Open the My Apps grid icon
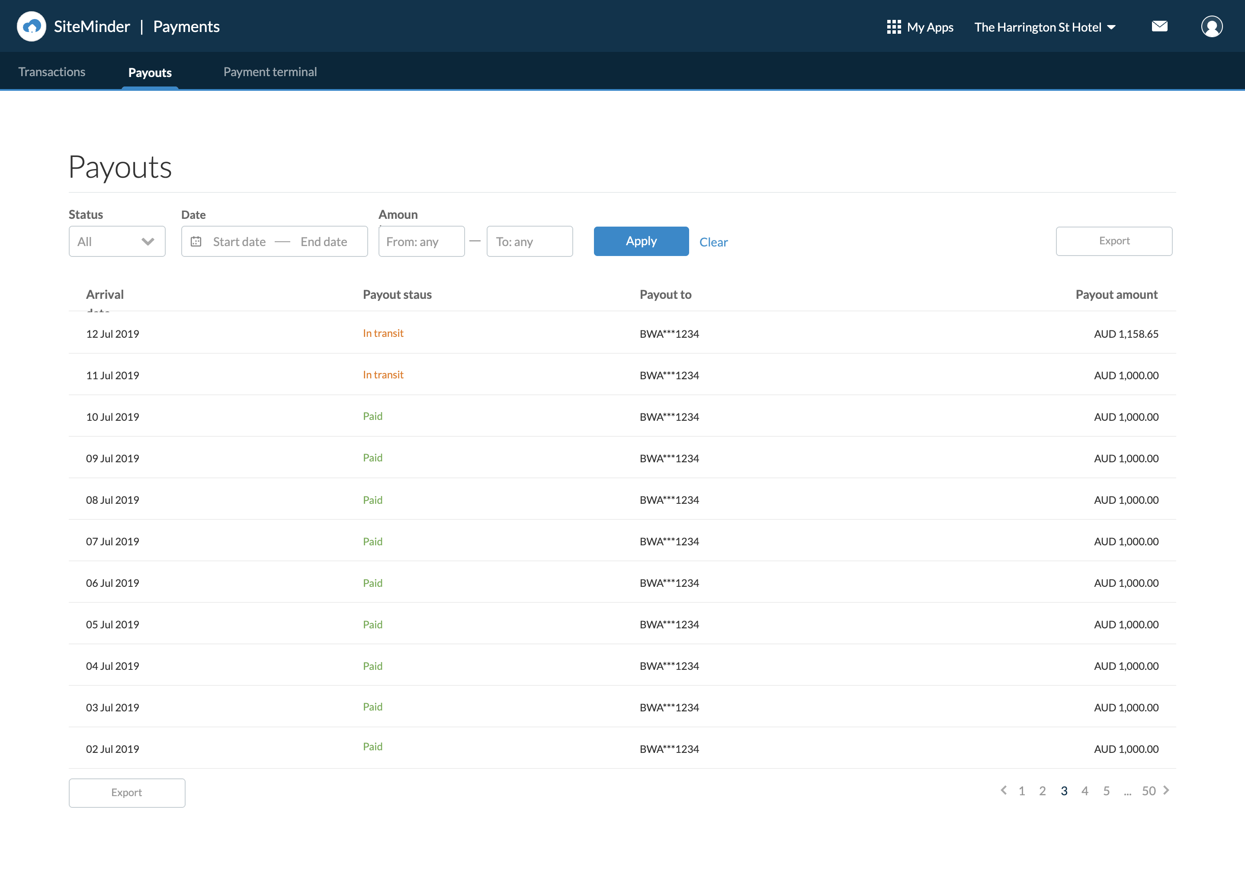The height and width of the screenshot is (877, 1245). [x=894, y=26]
